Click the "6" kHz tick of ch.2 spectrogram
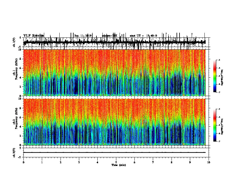Image resolution: width=235 pixels, height=182 pixels. coord(21,117)
